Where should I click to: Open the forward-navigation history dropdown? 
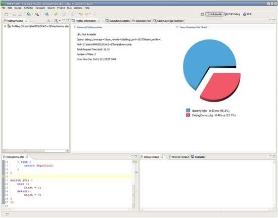(x=90, y=14)
